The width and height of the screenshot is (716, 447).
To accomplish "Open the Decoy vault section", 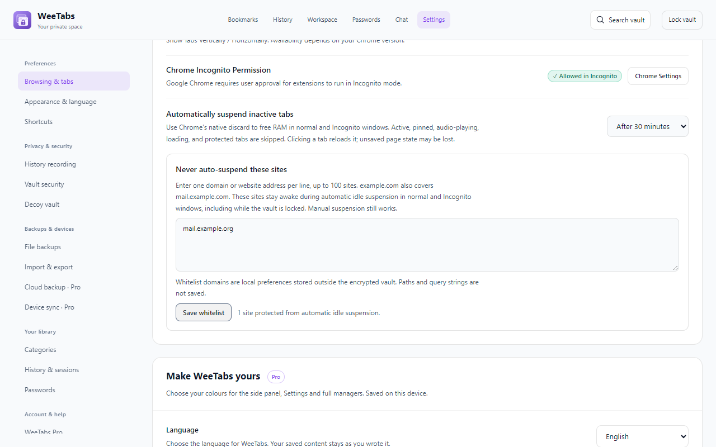I will pyautogui.click(x=74, y=204).
